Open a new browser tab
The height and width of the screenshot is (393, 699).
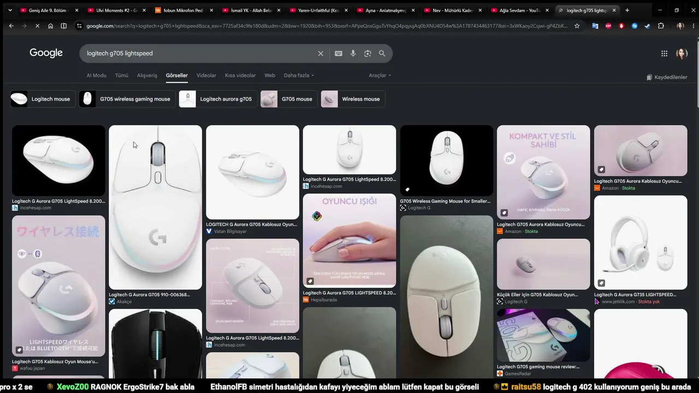[x=627, y=10]
